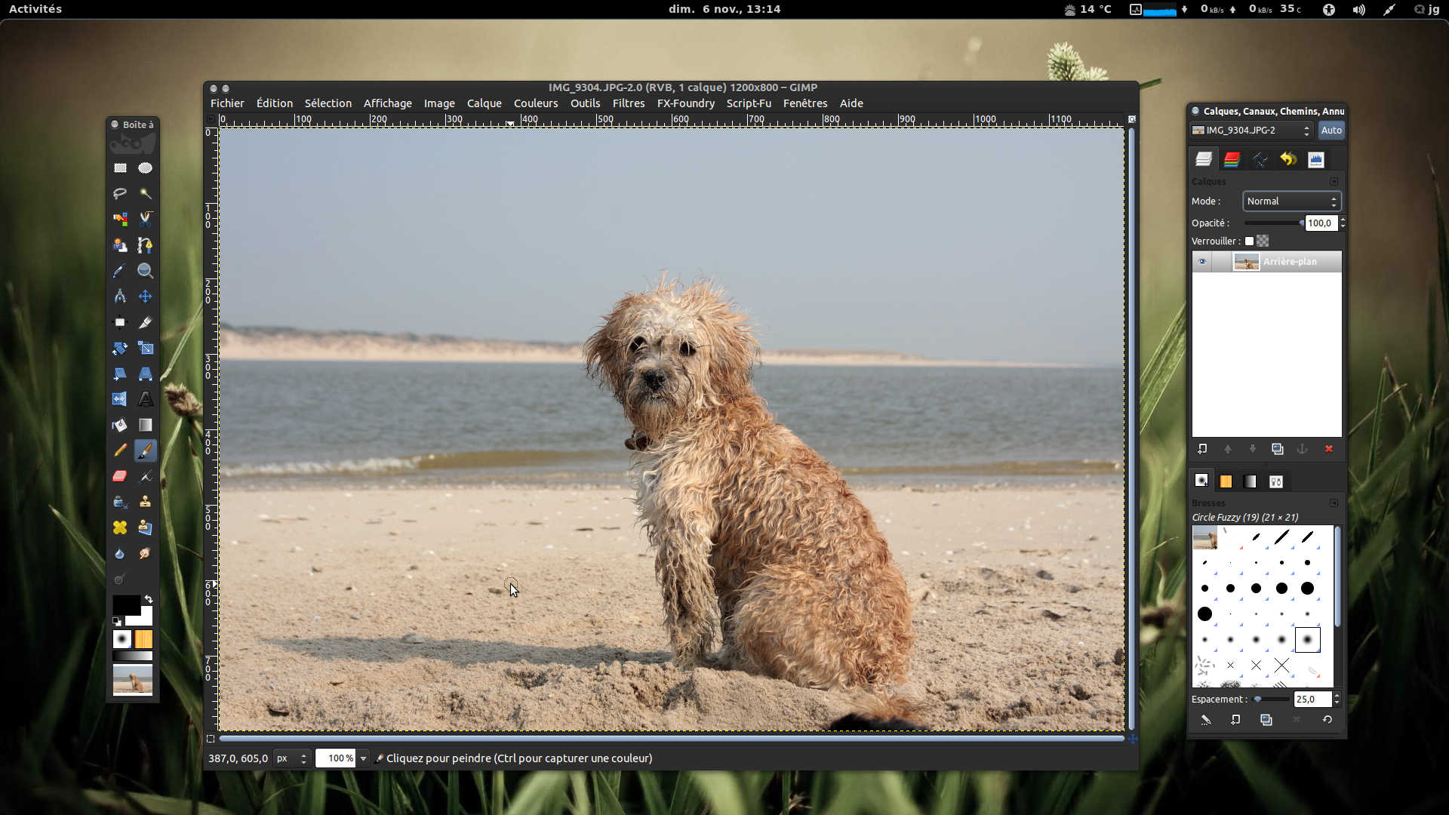Screen dimensions: 1449x815
Task: Open the Couleurs menu
Action: pyautogui.click(x=535, y=103)
